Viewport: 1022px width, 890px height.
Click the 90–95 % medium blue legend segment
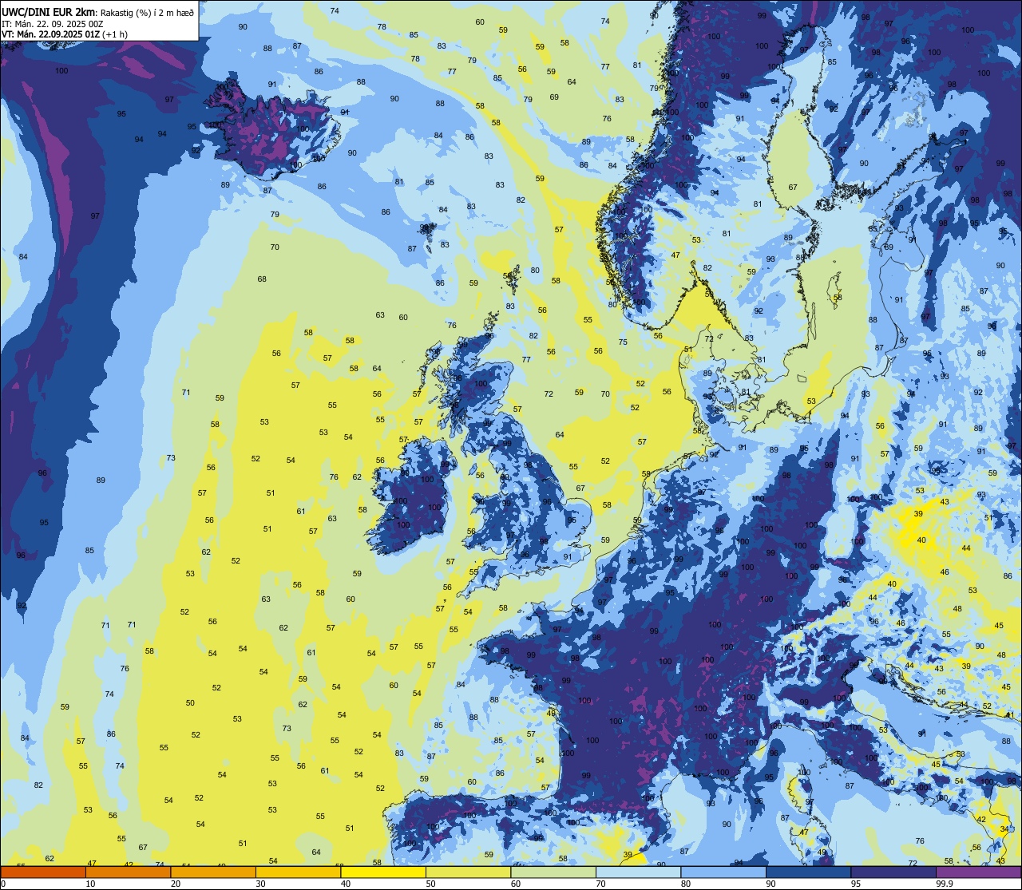click(x=809, y=872)
